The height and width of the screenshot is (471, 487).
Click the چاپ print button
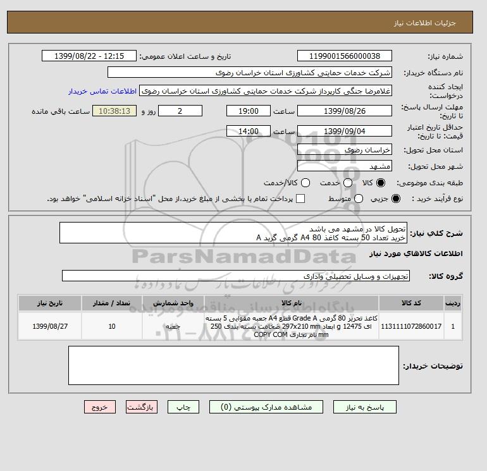(x=183, y=407)
